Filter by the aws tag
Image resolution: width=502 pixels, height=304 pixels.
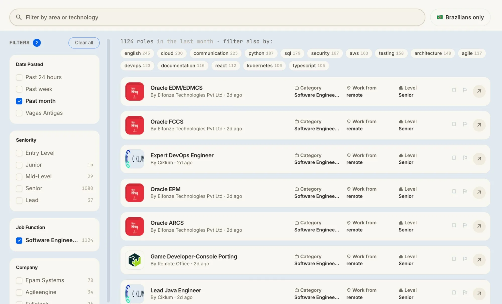click(359, 53)
